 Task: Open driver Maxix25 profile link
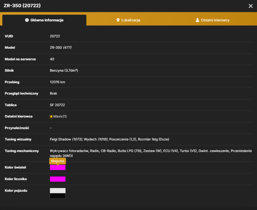[60, 116]
